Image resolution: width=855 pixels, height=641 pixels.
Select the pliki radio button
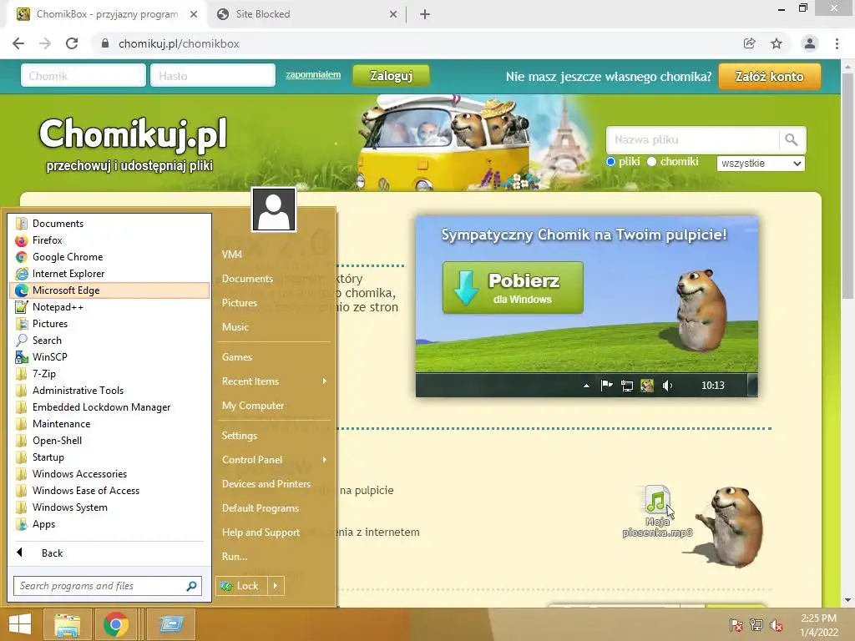coord(610,162)
